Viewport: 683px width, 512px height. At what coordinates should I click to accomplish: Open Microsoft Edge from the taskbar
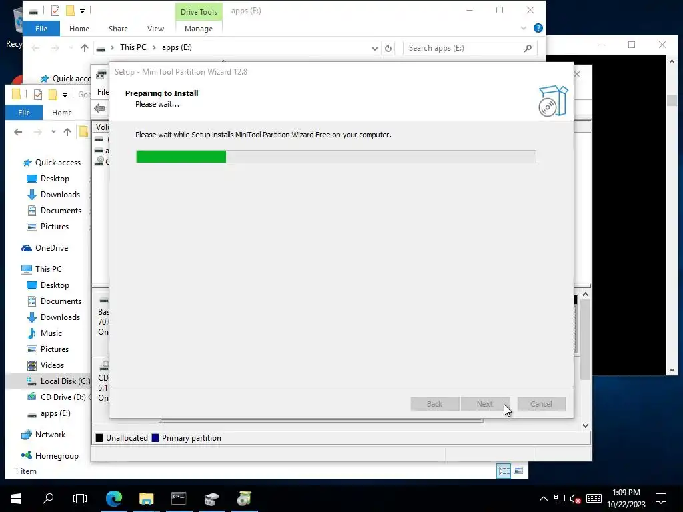[x=113, y=498]
